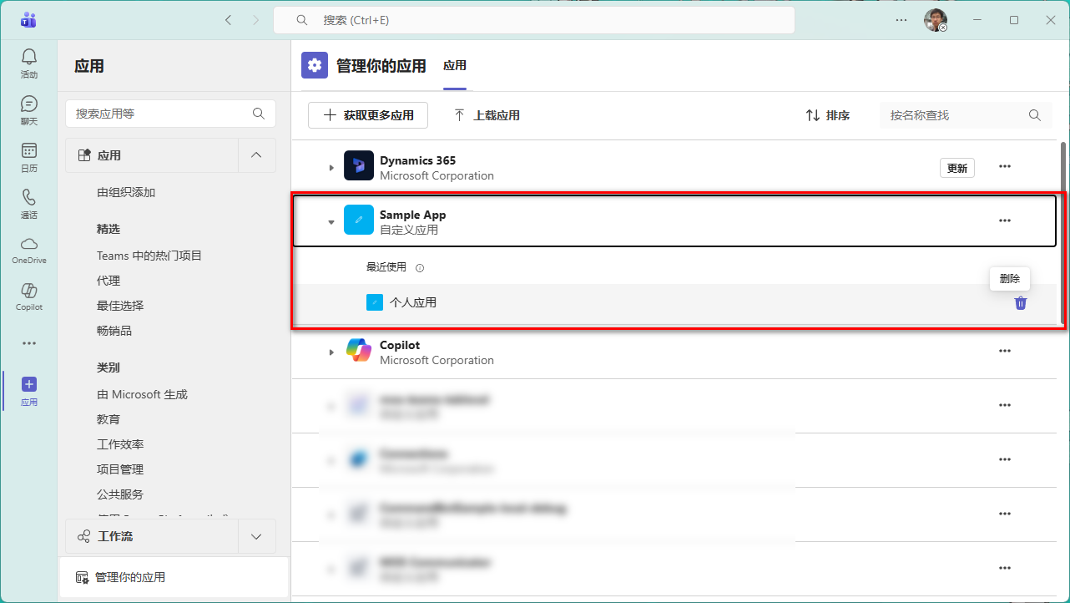Select the 公共服务 category
The height and width of the screenshot is (603, 1070).
point(120,494)
